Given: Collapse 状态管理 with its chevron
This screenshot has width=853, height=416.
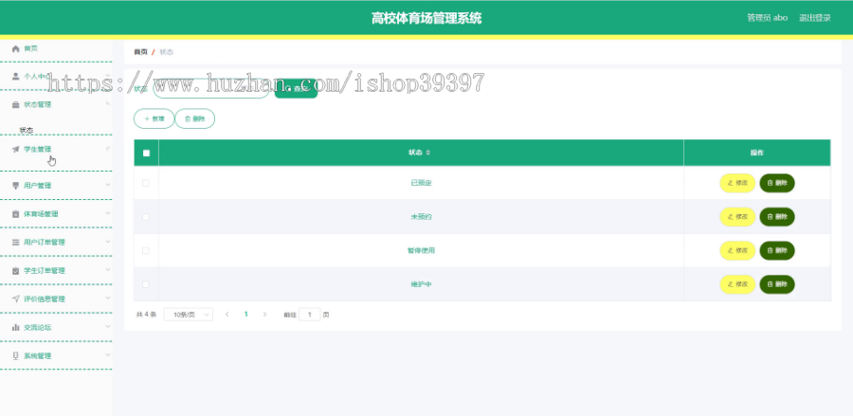Looking at the screenshot, I should tap(108, 103).
